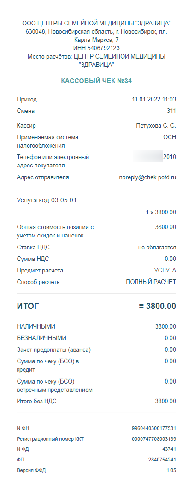Click the blurred buyer phone ending 2010
The height and width of the screenshot is (479, 188).
click(x=154, y=157)
